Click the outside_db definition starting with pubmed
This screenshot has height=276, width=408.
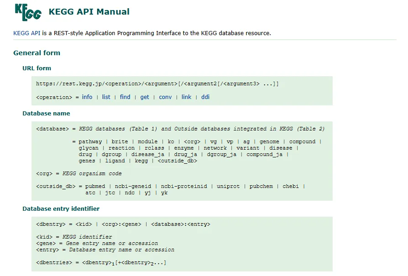(x=170, y=187)
